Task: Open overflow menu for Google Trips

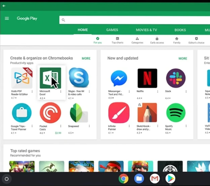Action: (x=32, y=126)
